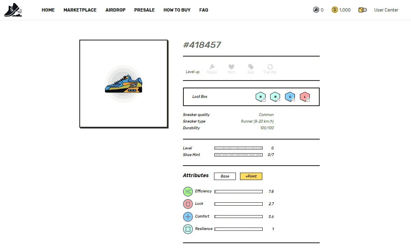
Task: Open the HOME page
Action: (x=48, y=10)
